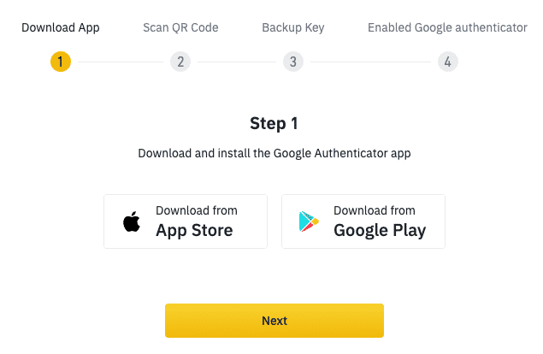This screenshot has width=543, height=354.
Task: Click the Apple logo icon
Action: pos(132,221)
